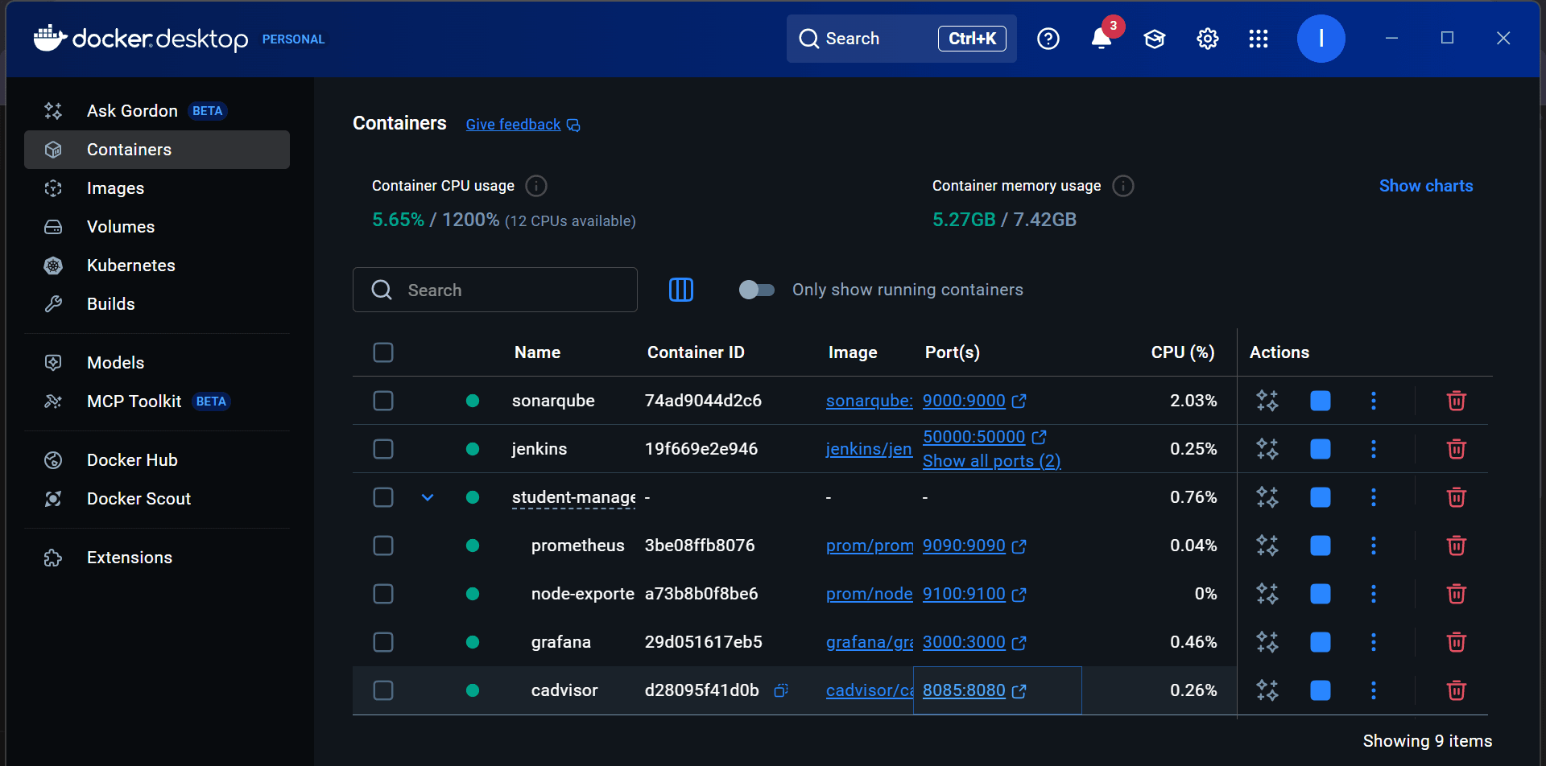
Task: Click Show charts
Action: click(1426, 186)
